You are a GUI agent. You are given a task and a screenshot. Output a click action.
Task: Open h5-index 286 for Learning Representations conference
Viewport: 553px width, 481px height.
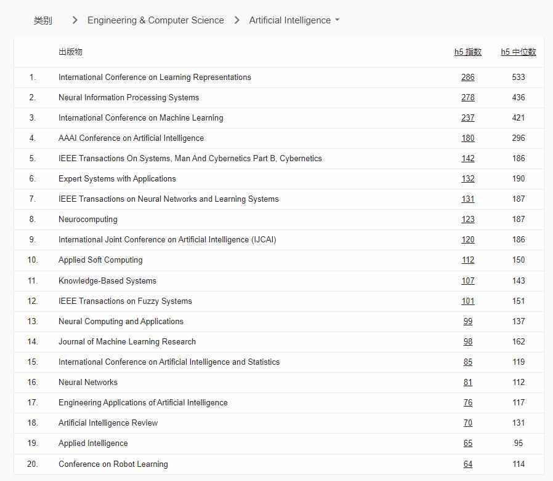[468, 77]
